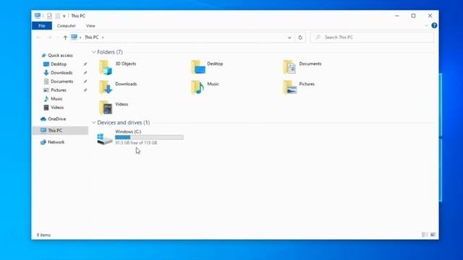This screenshot has width=463, height=260.
Task: Click the Windows (C:) drive label
Action: 128,131
